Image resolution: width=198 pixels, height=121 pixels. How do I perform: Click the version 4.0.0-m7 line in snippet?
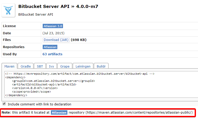(x=35, y=88)
